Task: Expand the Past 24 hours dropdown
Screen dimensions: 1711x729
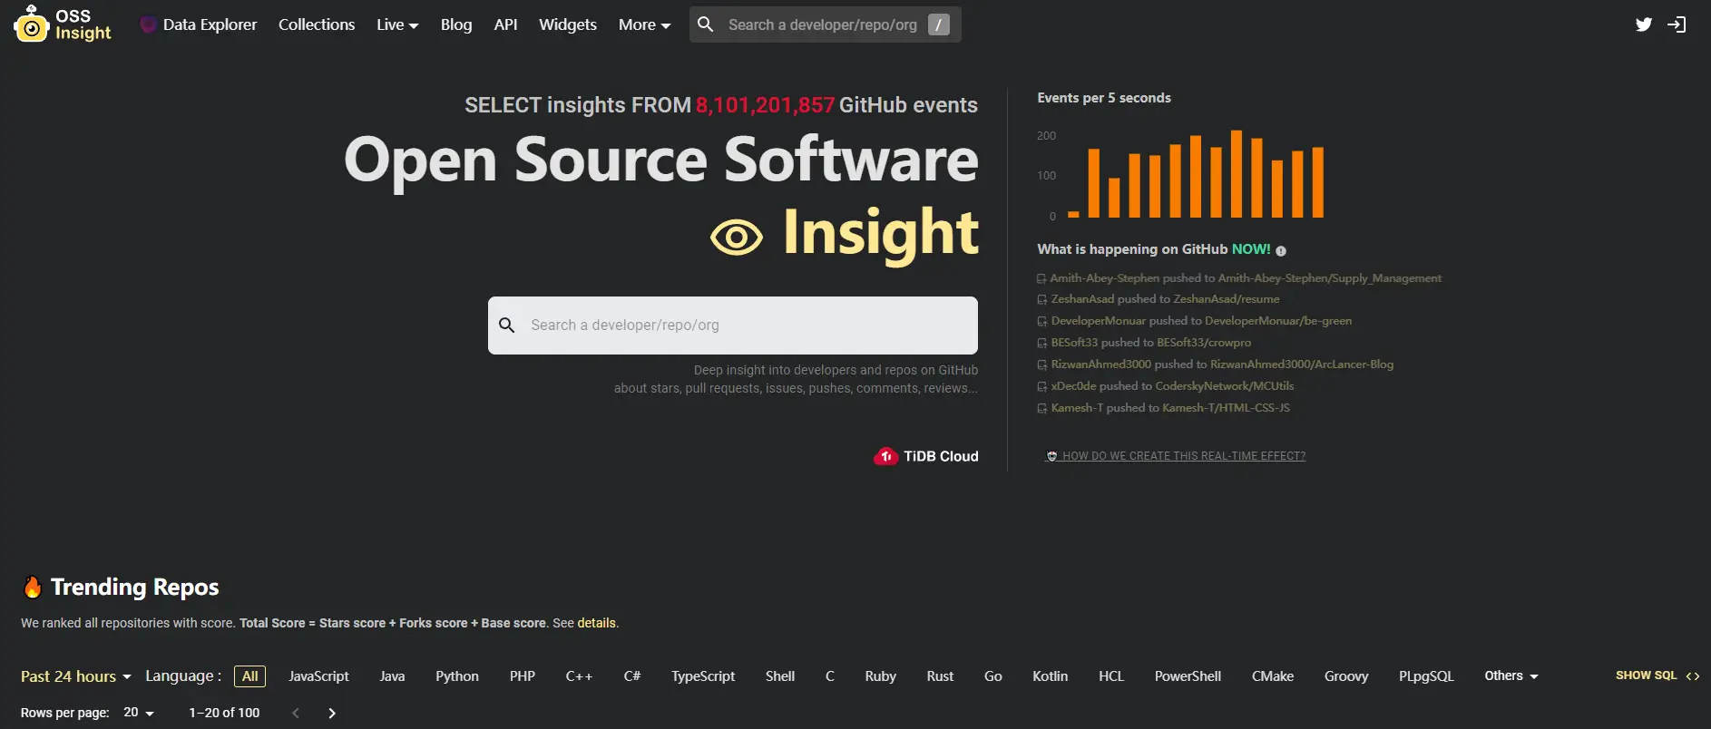Action: coord(76,676)
